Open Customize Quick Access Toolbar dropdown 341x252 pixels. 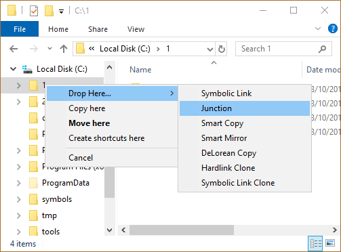(61, 11)
